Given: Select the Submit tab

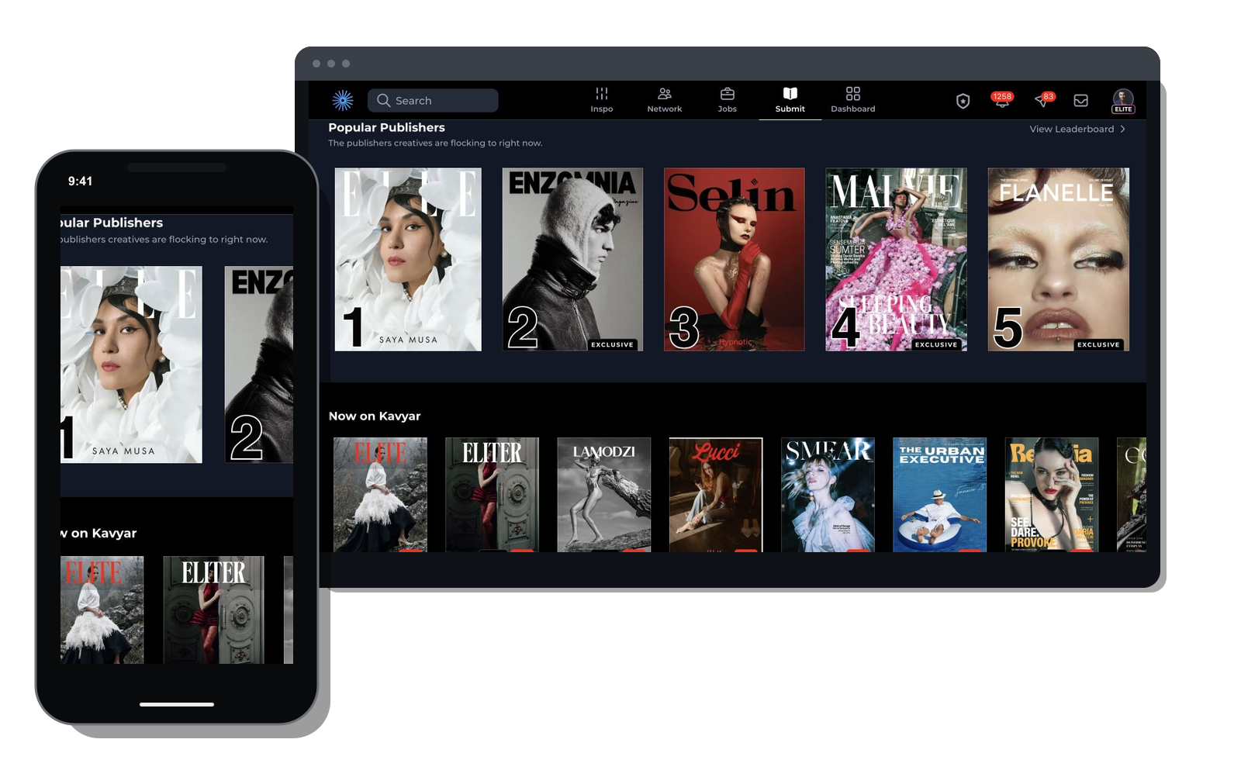Looking at the screenshot, I should coord(790,100).
